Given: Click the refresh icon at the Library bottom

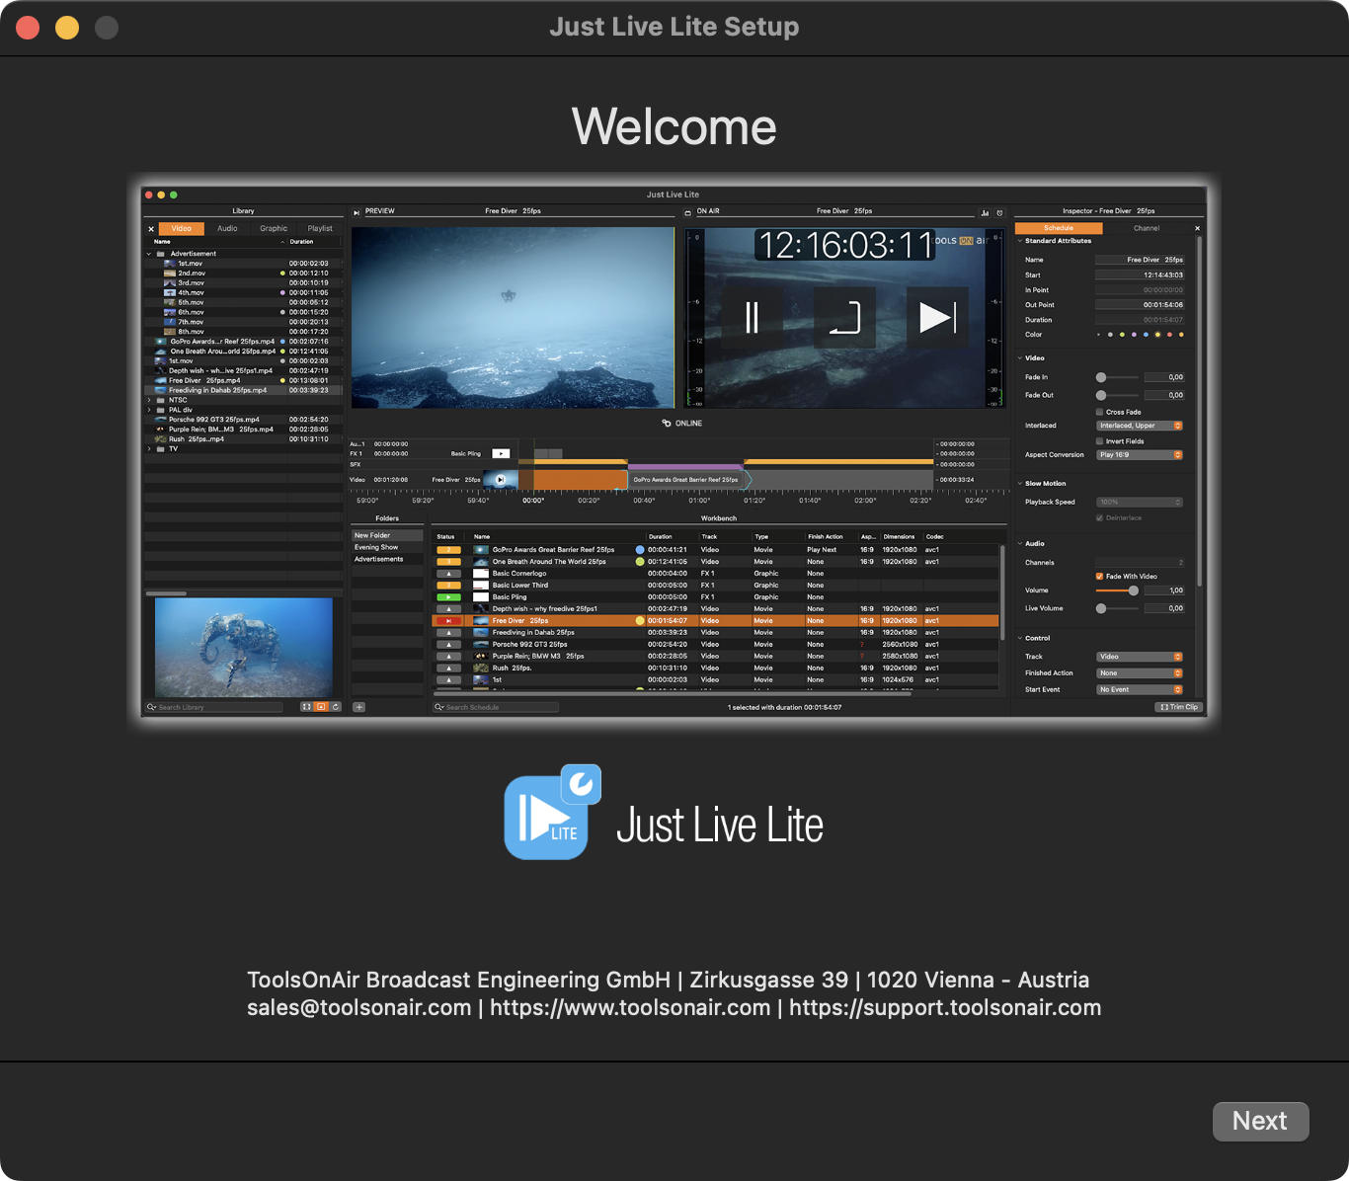Looking at the screenshot, I should pos(336,707).
